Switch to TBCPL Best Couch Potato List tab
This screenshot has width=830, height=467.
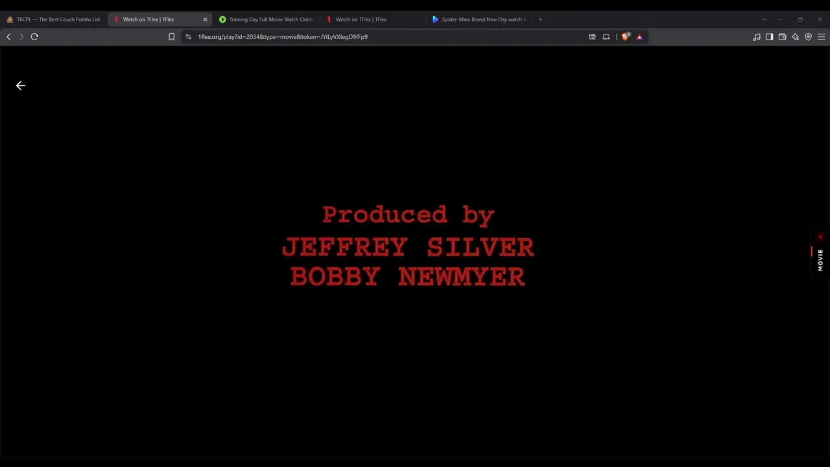[54, 19]
